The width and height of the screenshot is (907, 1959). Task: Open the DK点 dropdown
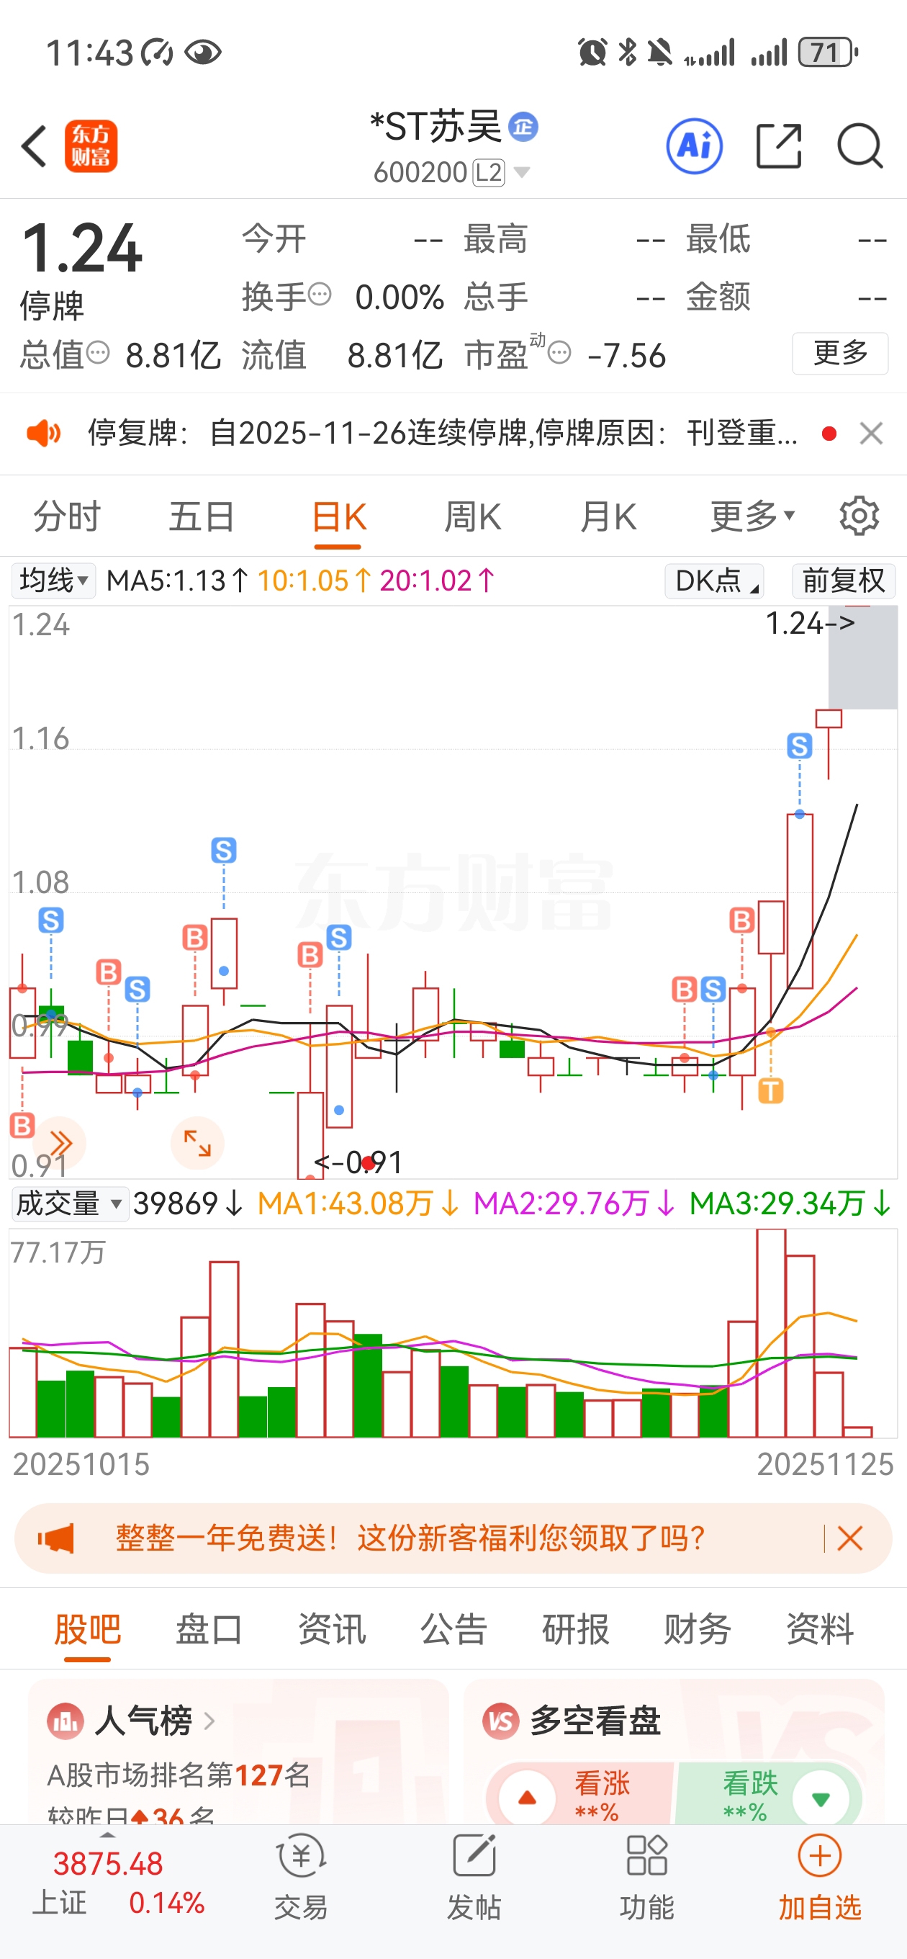click(714, 581)
